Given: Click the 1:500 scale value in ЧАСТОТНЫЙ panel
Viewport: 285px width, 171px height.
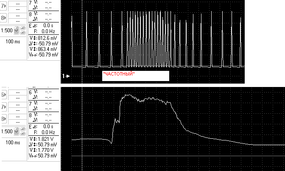Looking at the screenshot, I should tap(7, 31).
